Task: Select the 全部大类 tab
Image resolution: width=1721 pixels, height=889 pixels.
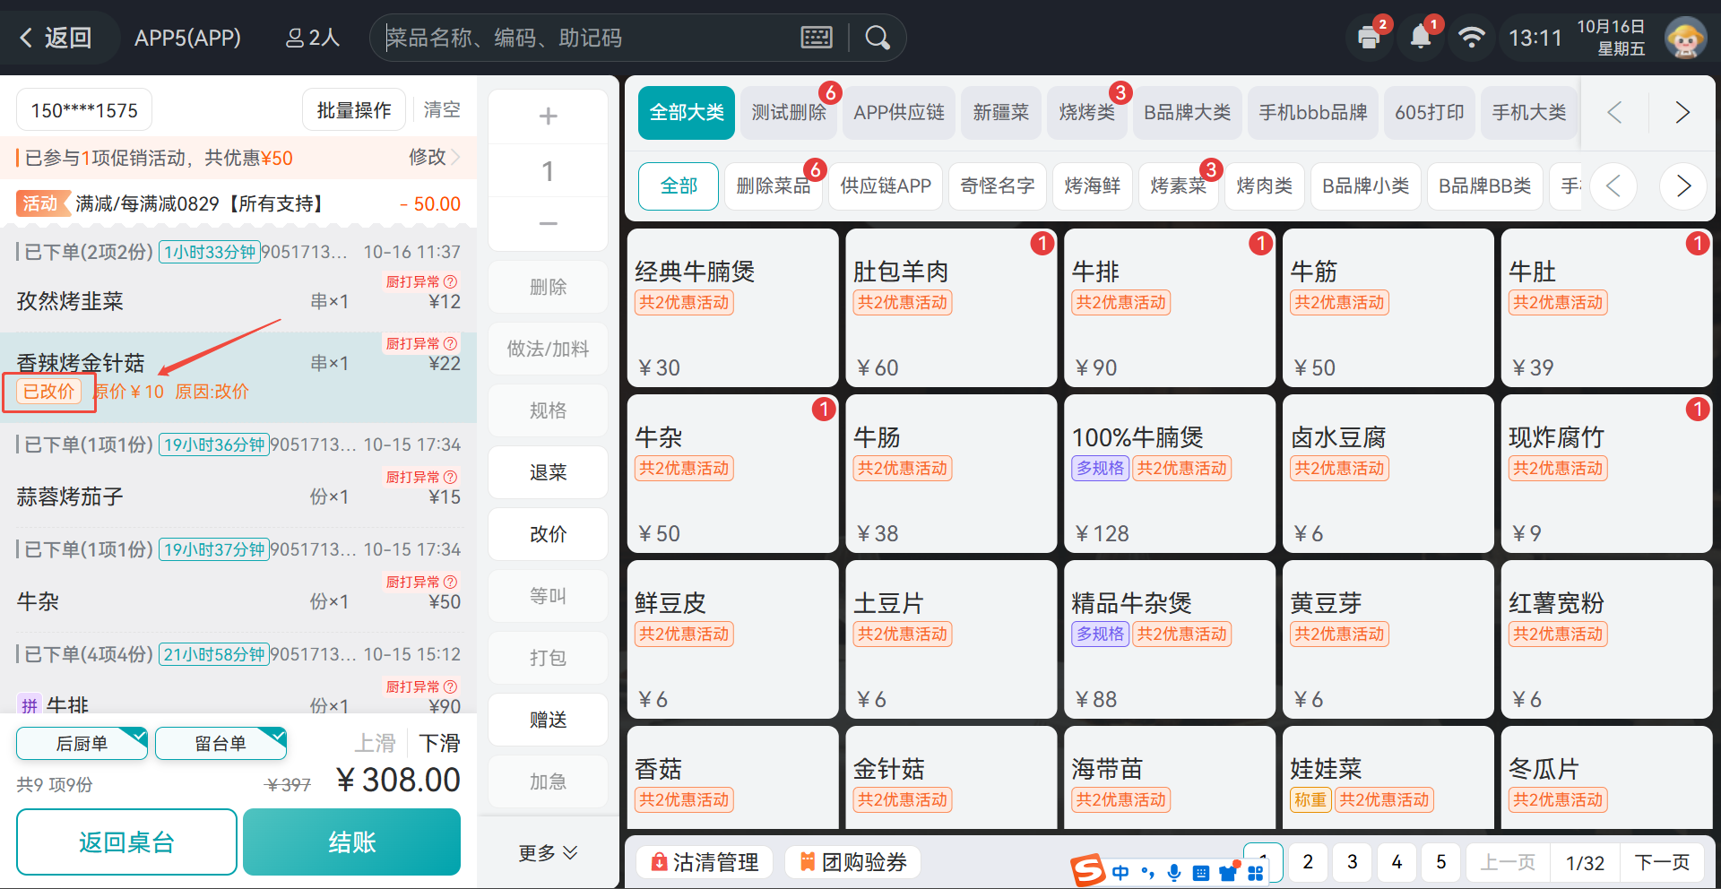Action: point(687,112)
